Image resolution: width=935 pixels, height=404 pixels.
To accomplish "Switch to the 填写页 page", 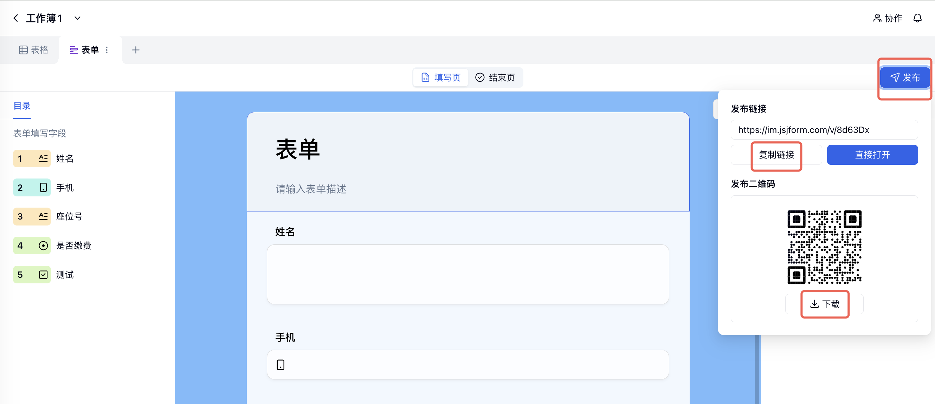I will 441,78.
